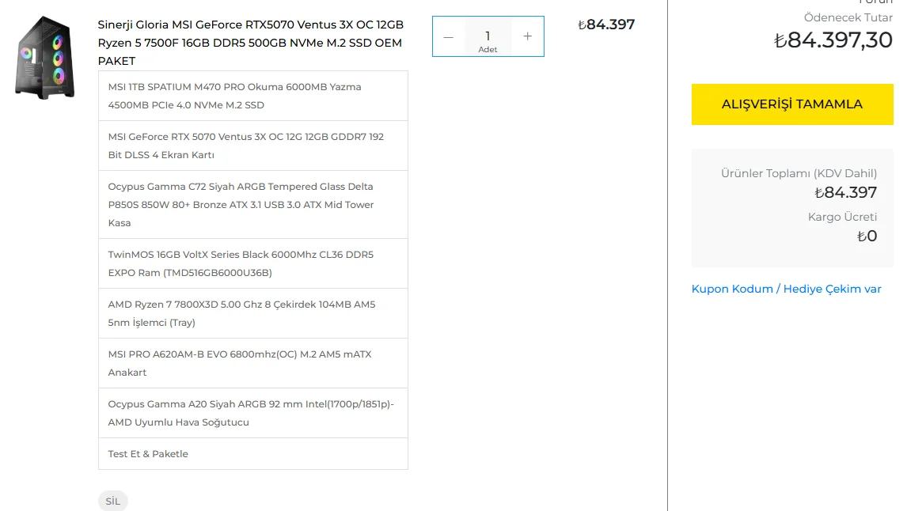
Task: Select the Ocypus Gamma C72 Siyah case row
Action: 252,205
